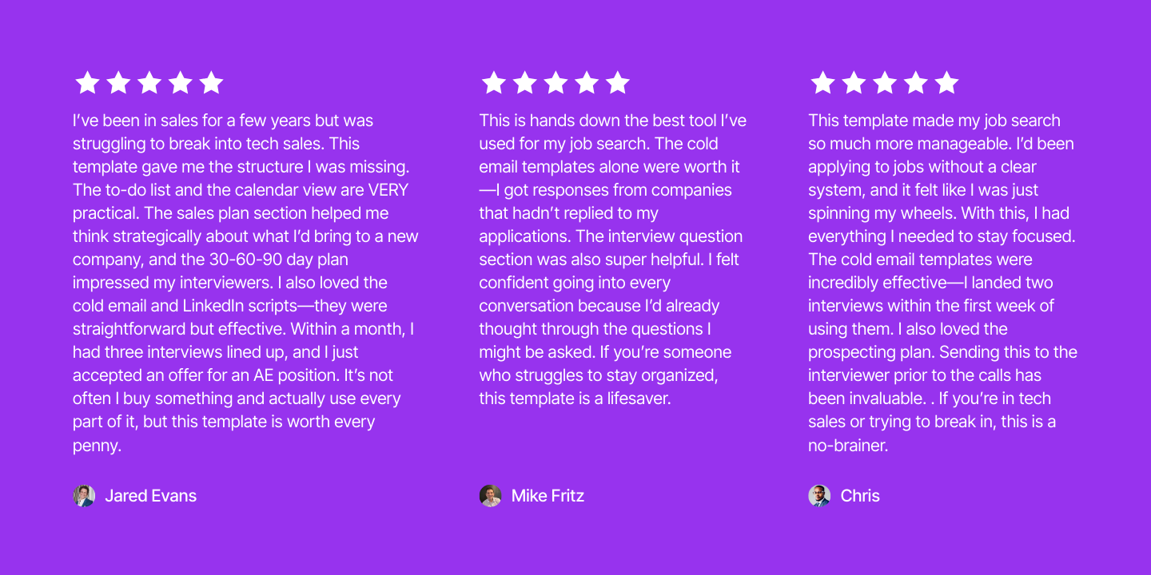Click the middle star in Chris' rating
Image resolution: width=1151 pixels, height=575 pixels.
point(885,82)
